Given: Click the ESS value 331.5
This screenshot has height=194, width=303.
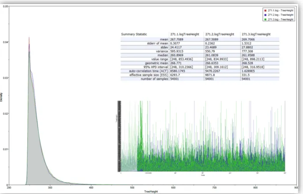Looking at the screenshot, I should pyautogui.click(x=246, y=75).
